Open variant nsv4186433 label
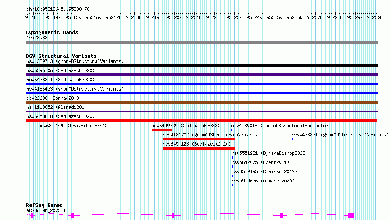 75,89
